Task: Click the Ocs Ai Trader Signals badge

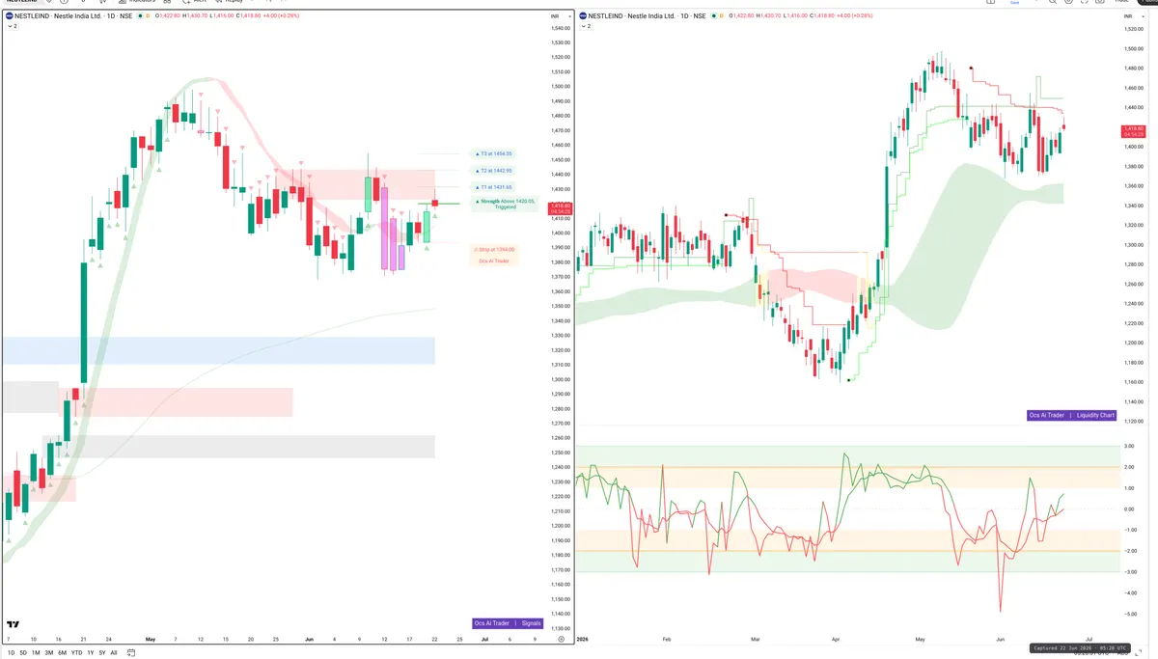Action: coord(508,623)
